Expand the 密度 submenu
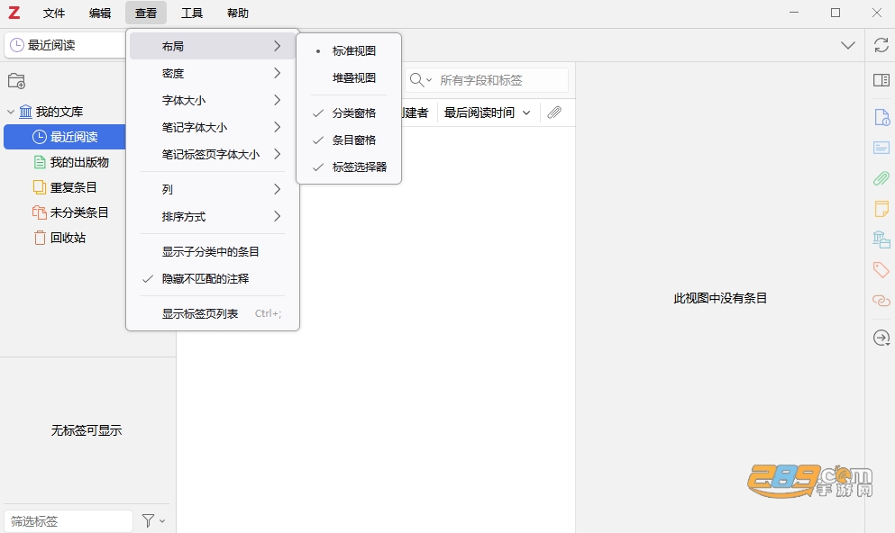Image resolution: width=895 pixels, height=533 pixels. [x=213, y=73]
